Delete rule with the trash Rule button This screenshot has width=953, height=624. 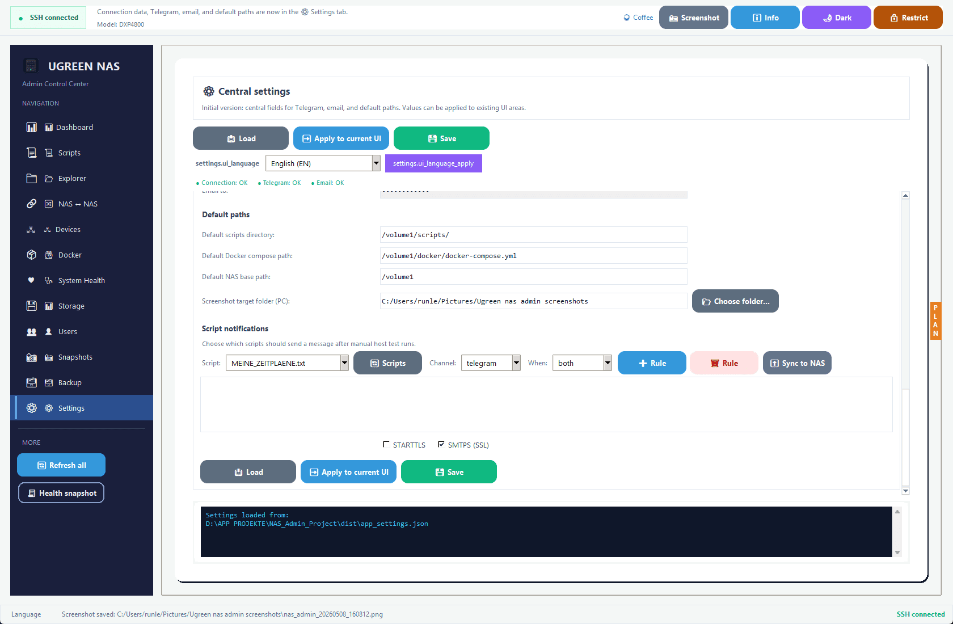(724, 363)
